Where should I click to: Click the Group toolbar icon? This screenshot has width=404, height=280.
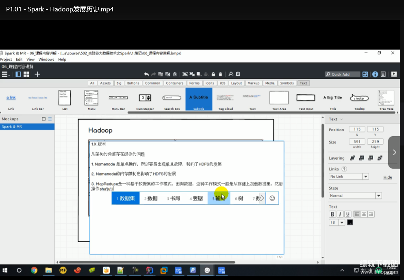click(x=185, y=74)
